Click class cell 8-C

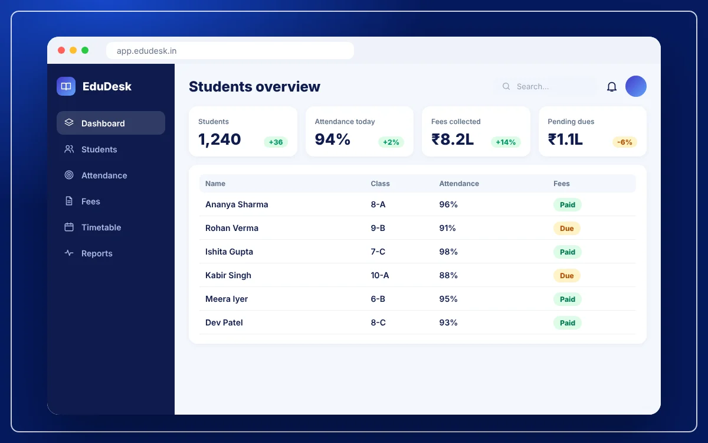coord(378,323)
